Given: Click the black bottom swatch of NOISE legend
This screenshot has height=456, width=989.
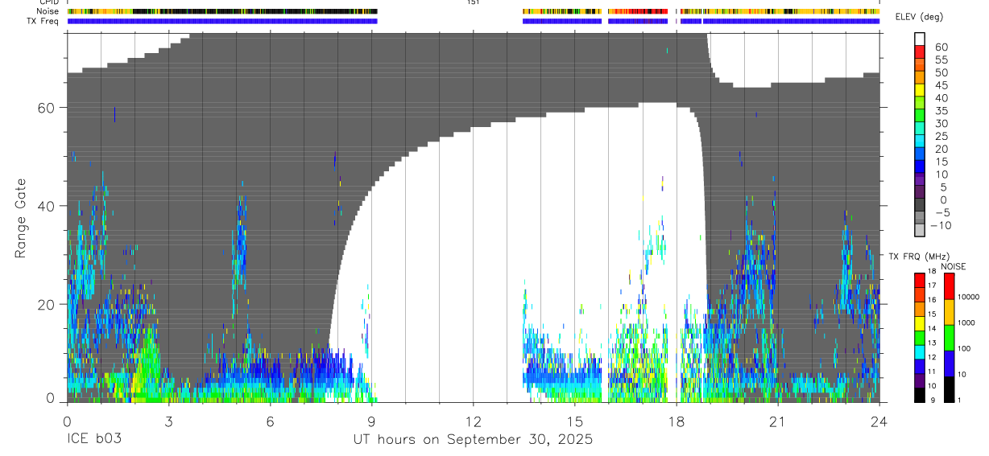Looking at the screenshot, I should (x=950, y=389).
